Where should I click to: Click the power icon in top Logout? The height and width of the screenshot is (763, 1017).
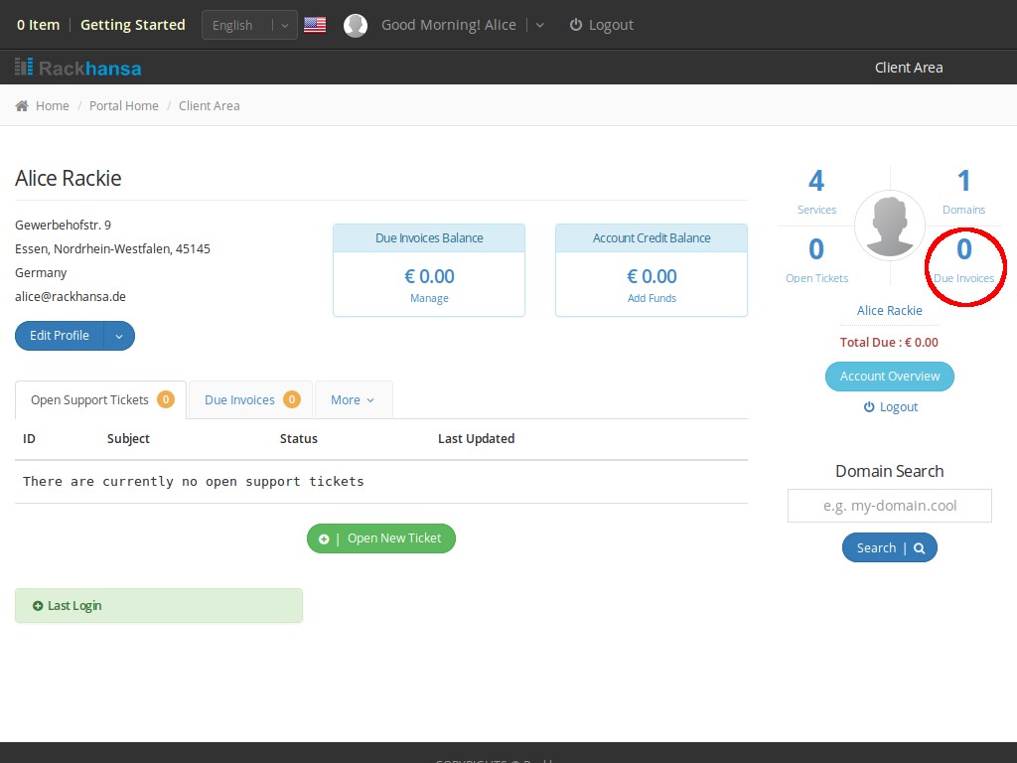(x=576, y=25)
